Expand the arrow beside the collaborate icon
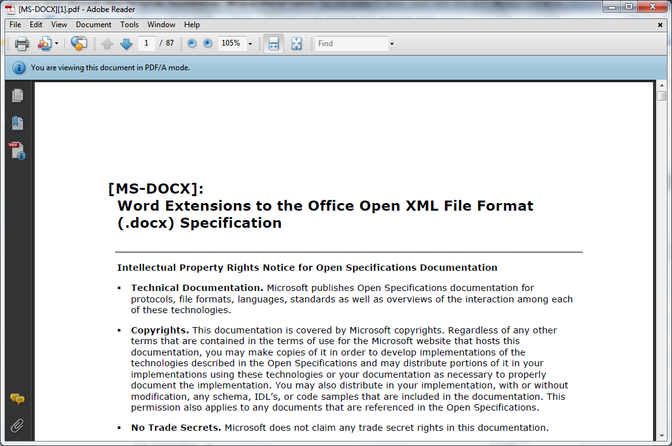672x446 pixels. [x=56, y=44]
